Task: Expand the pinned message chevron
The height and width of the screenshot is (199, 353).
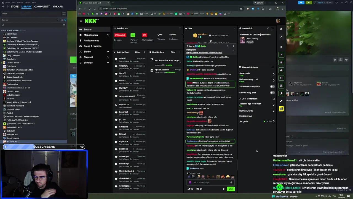Action: [233, 51]
